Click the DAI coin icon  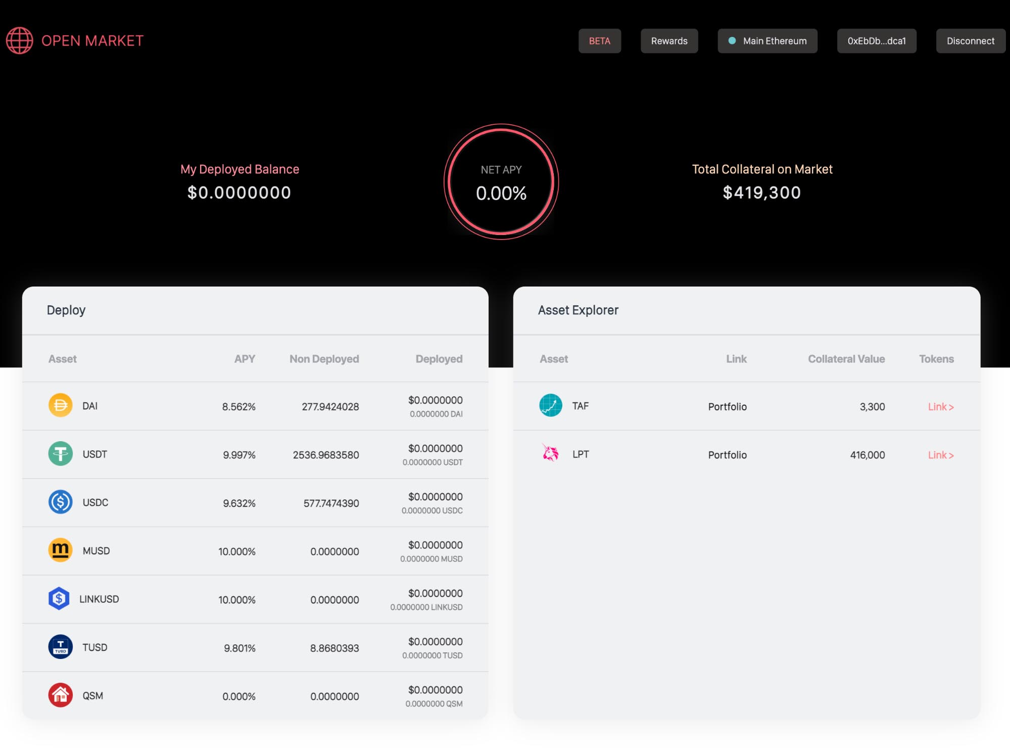tap(60, 406)
